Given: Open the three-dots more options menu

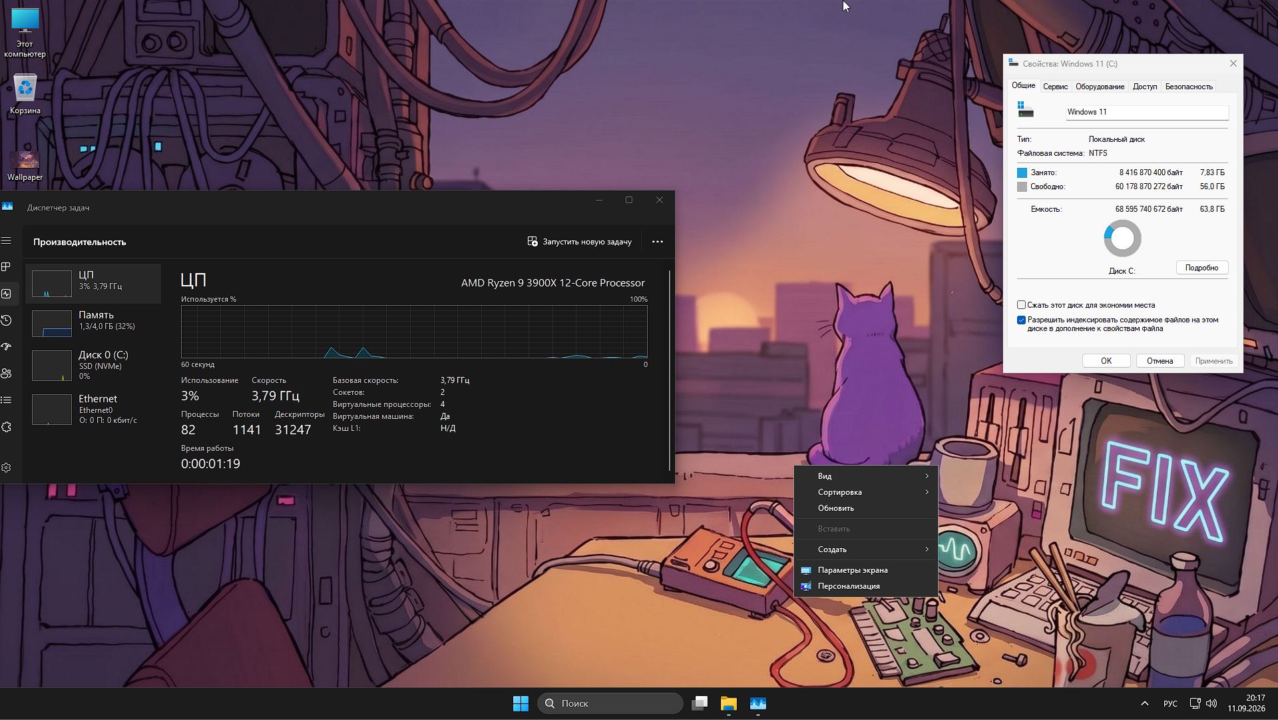Looking at the screenshot, I should tap(658, 242).
